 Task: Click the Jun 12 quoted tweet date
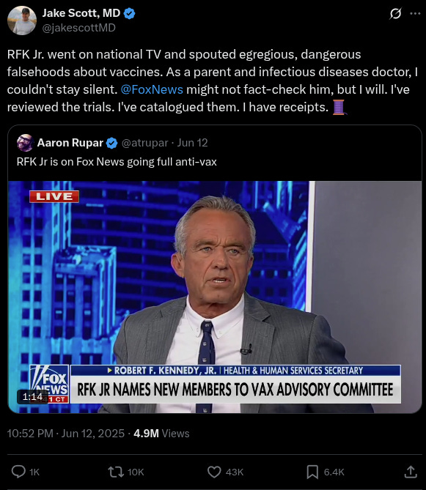[192, 143]
